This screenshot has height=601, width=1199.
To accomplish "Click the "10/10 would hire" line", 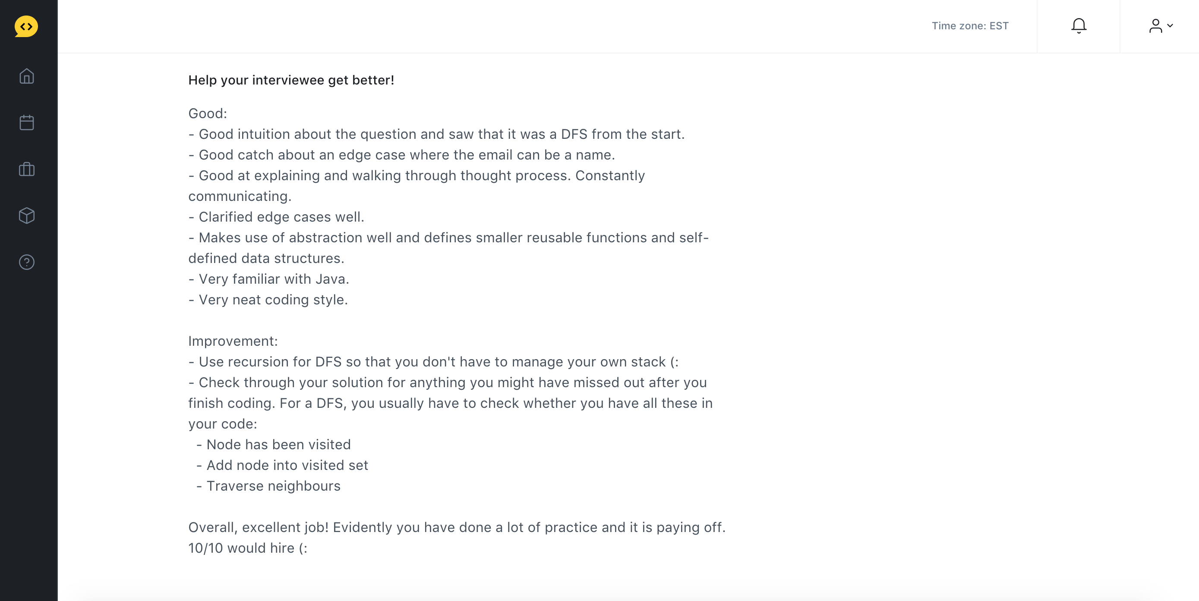I will (248, 548).
